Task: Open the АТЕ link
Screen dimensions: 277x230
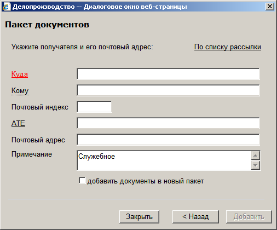Action: coord(18,124)
